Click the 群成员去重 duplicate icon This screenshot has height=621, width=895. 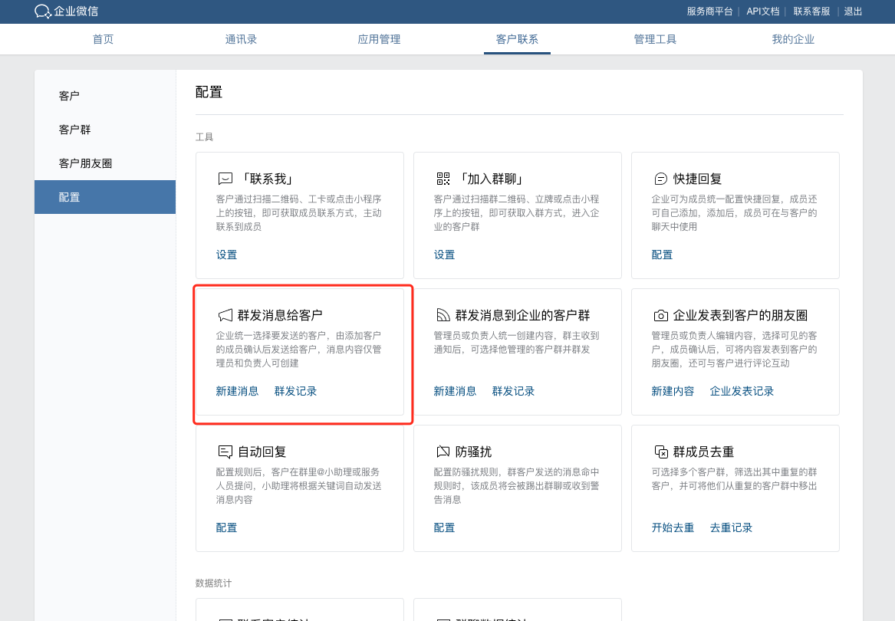(x=661, y=452)
